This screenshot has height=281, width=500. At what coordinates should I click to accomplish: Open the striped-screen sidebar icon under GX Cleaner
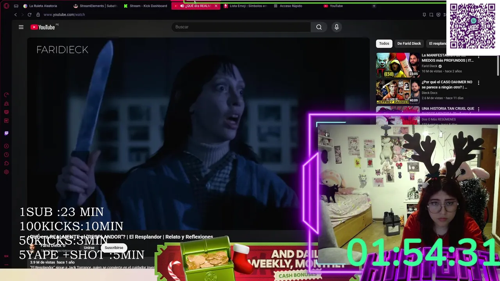point(6,112)
